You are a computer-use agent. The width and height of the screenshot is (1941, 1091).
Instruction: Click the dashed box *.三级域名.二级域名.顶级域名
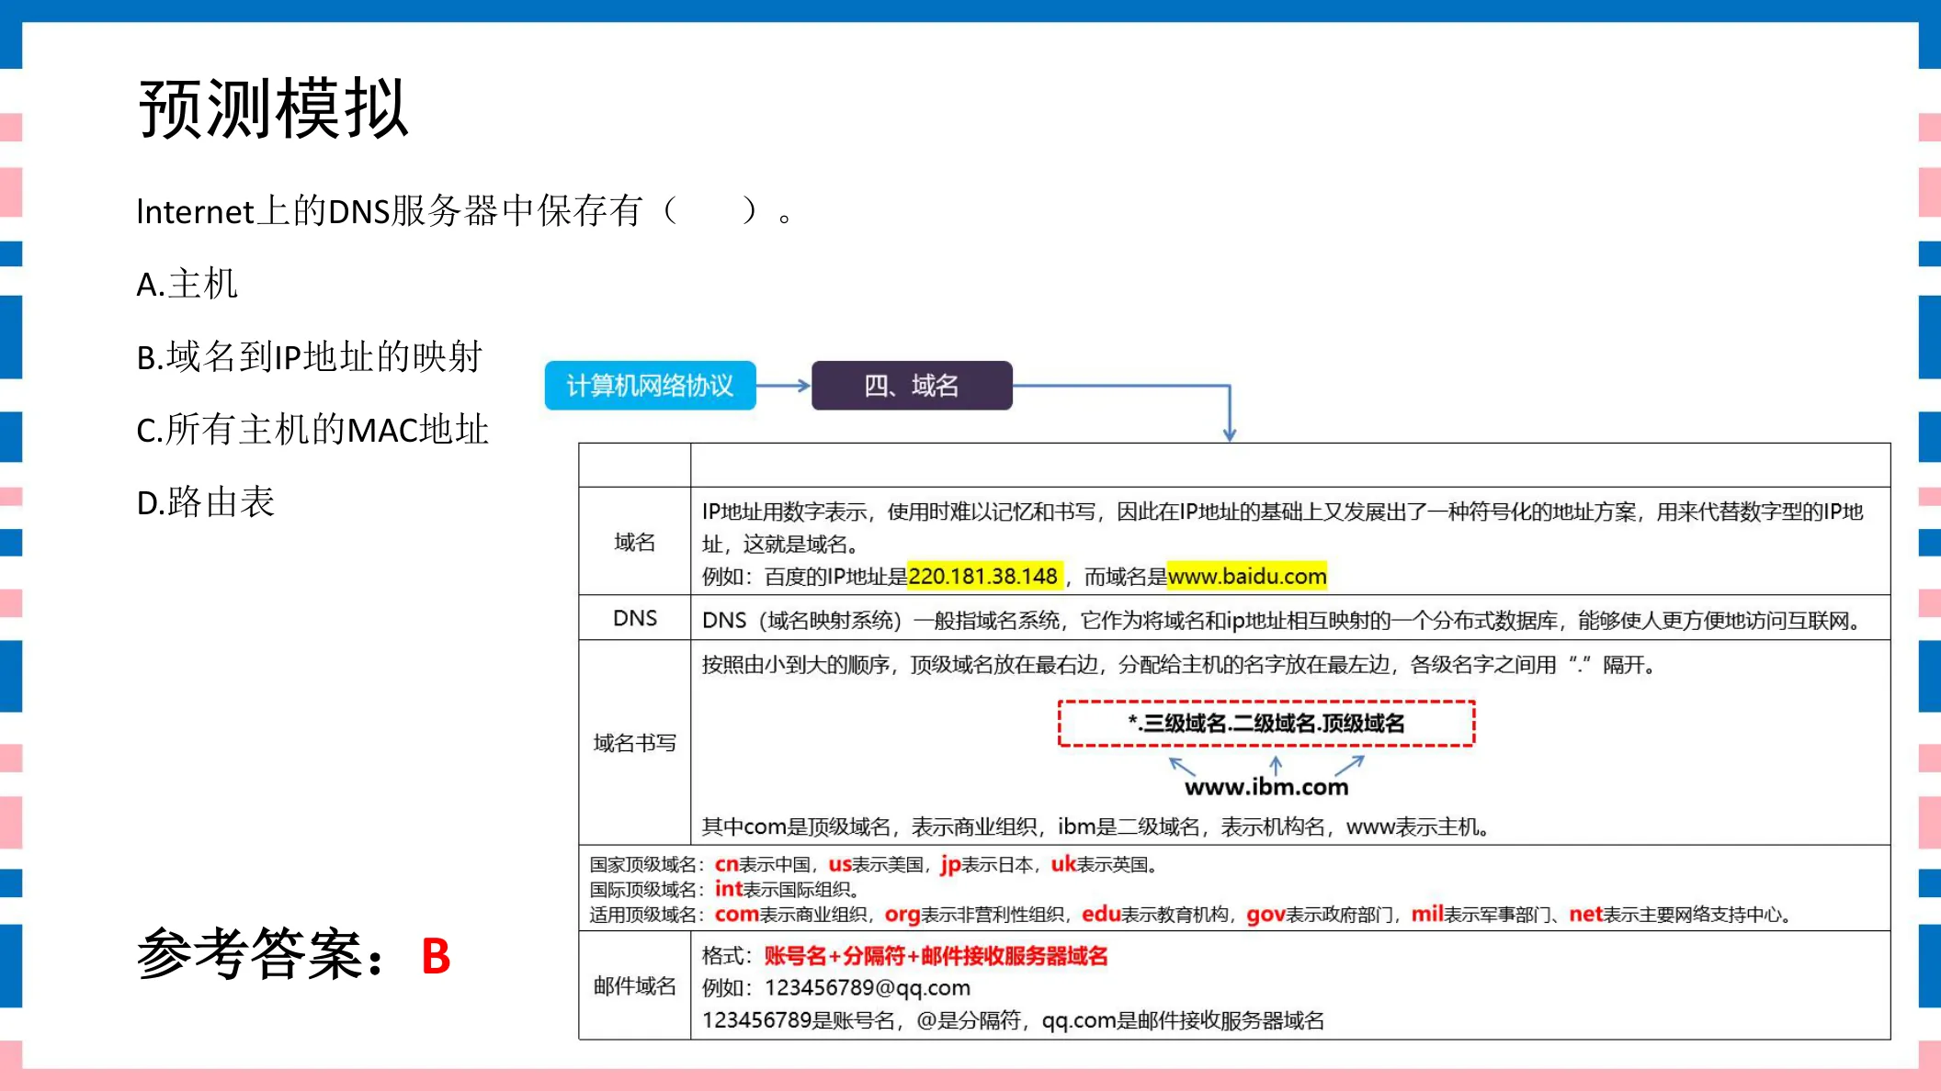pyautogui.click(x=1266, y=724)
